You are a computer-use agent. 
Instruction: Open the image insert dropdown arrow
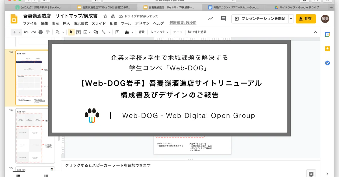[x=90, y=32]
